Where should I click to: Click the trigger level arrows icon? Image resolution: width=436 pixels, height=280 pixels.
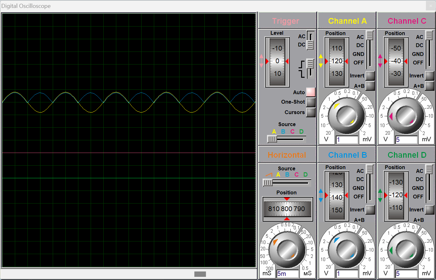[x=261, y=61]
